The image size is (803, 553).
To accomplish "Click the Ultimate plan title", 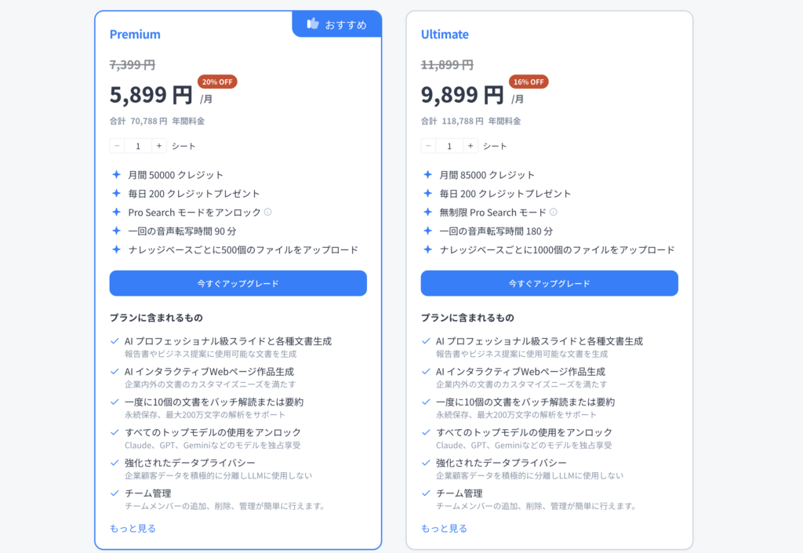I will 445,35.
